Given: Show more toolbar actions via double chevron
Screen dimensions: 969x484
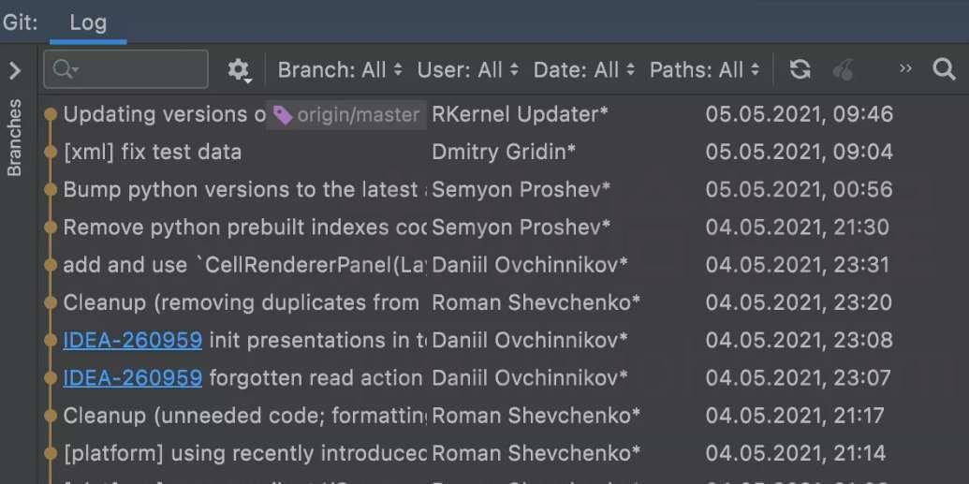Looking at the screenshot, I should click(905, 68).
